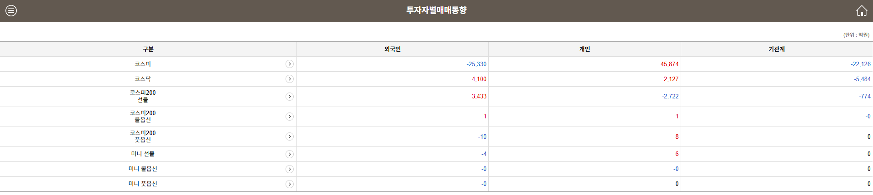Image resolution: width=873 pixels, height=195 pixels.
Task: Open 코스피200 콜옵션 detail arrow
Action: (x=290, y=117)
